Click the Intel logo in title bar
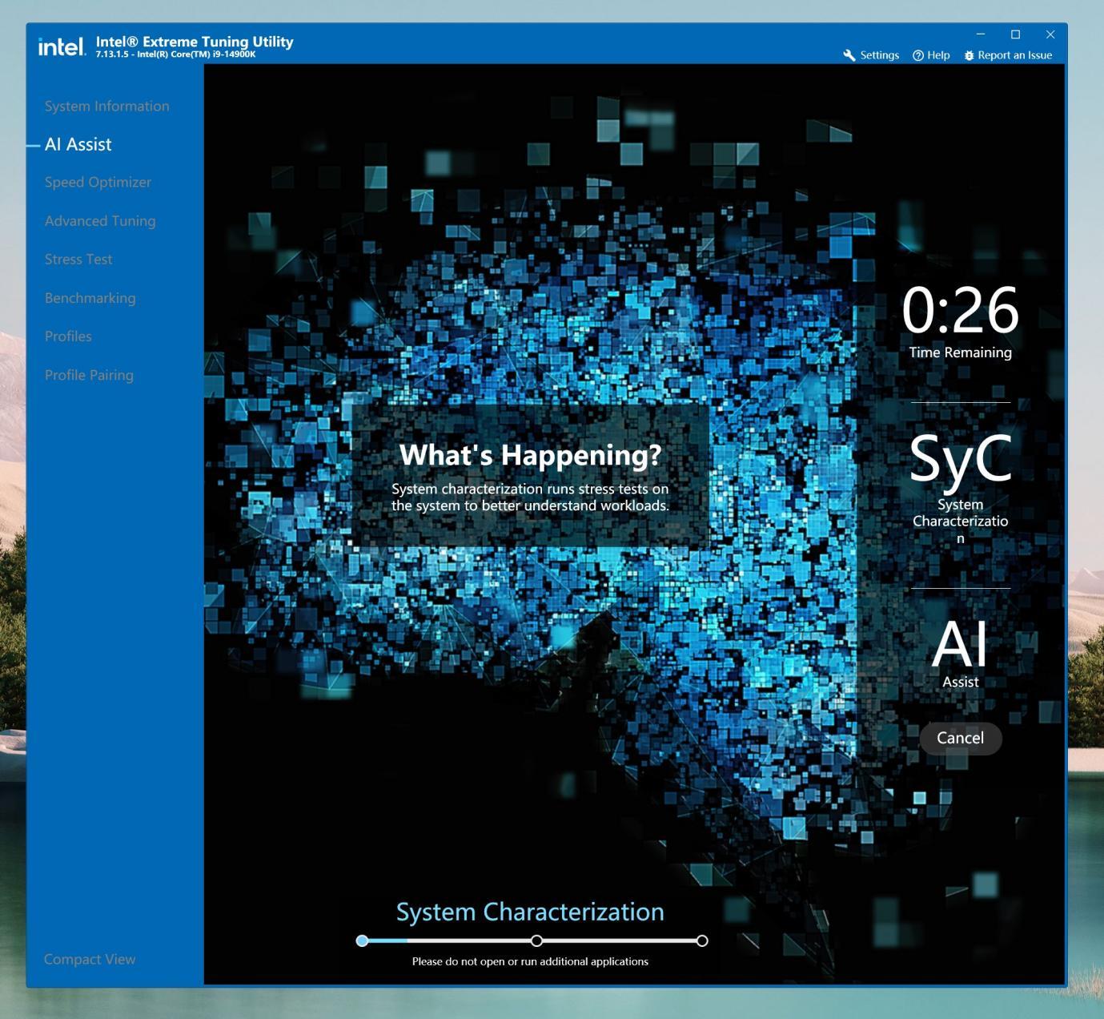1104x1019 pixels. [x=62, y=46]
